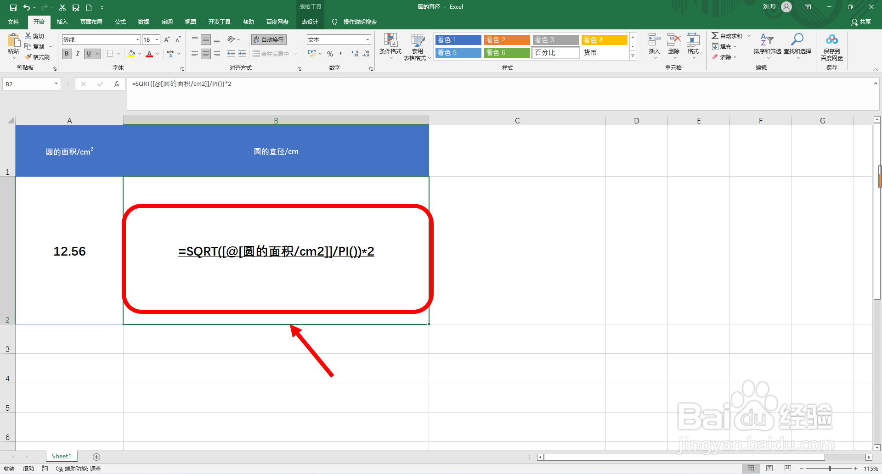Image resolution: width=882 pixels, height=474 pixels.
Task: Click the increase indent icon
Action: pyautogui.click(x=242, y=54)
